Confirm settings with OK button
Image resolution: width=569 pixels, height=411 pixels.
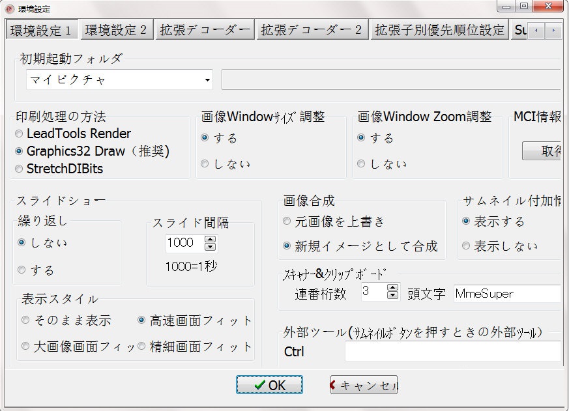coord(269,385)
